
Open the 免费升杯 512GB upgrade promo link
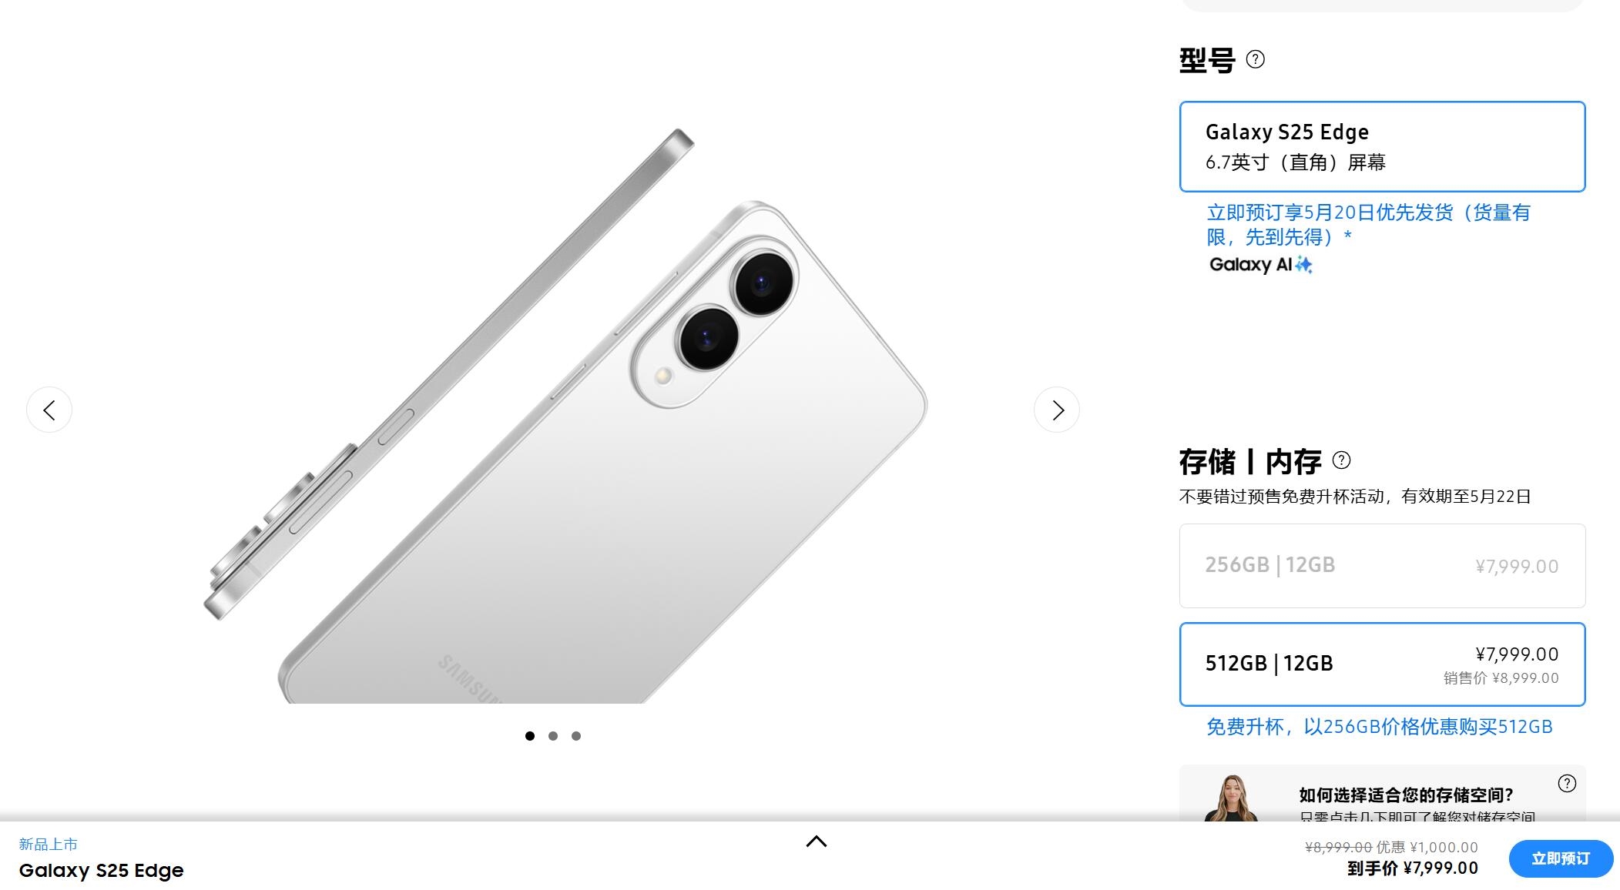[x=1379, y=727]
